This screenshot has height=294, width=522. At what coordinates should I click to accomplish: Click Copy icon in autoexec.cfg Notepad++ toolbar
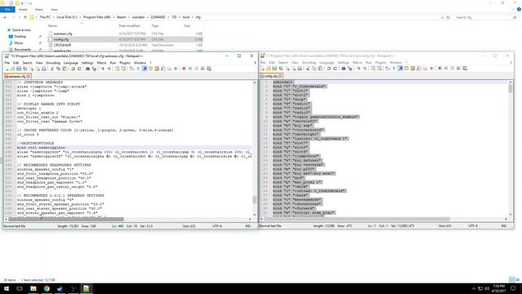[x=58, y=69]
